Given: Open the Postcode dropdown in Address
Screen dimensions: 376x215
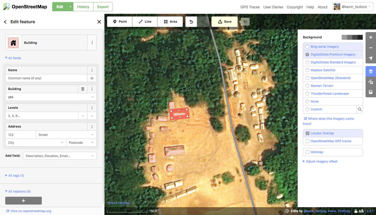Looking at the screenshot, I should click(92, 143).
